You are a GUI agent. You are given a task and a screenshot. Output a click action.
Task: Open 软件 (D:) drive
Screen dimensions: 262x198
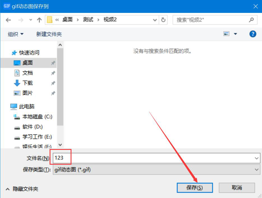pos(33,127)
